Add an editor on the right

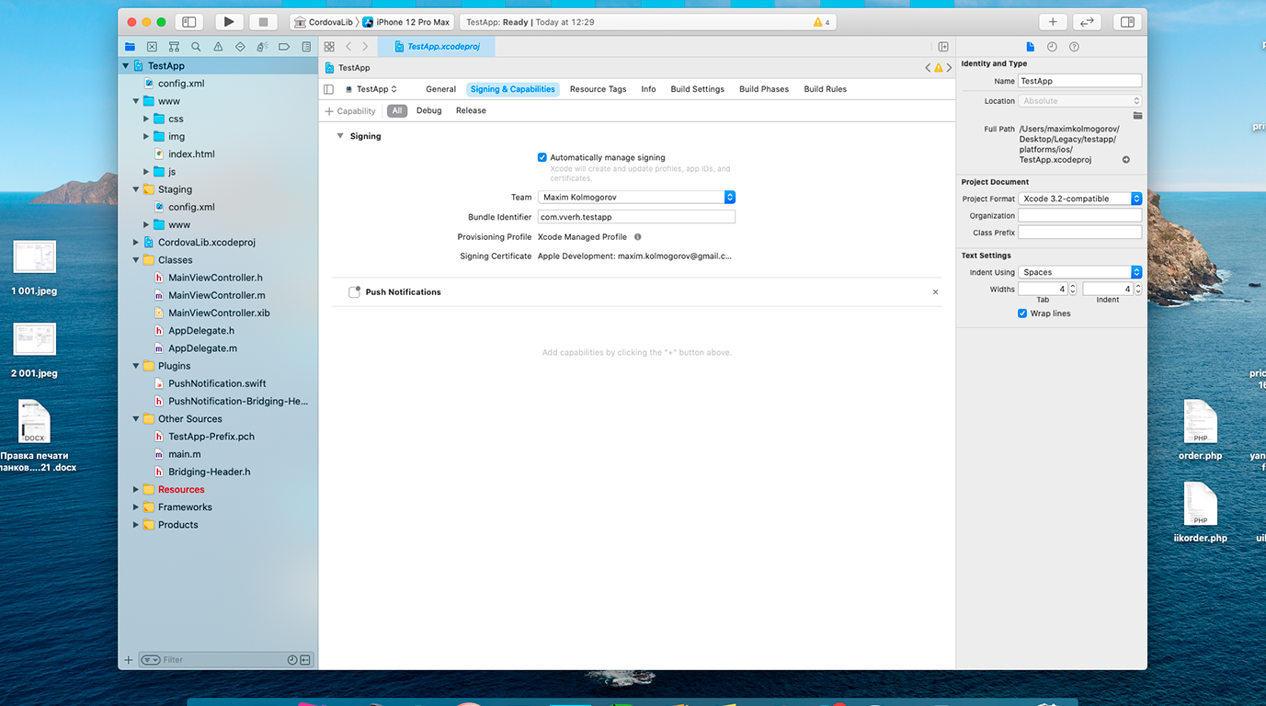coord(943,47)
